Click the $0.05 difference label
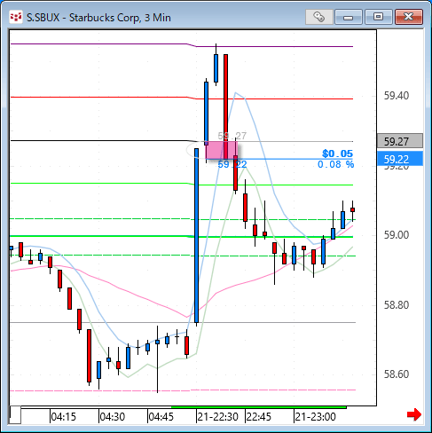 click(x=337, y=154)
